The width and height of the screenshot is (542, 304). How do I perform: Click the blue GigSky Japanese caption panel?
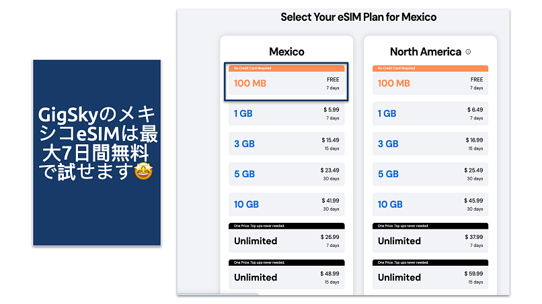pyautogui.click(x=97, y=153)
